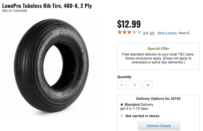Click the fifth gray rating star
Viewport: 203px width, 131px height.
[139, 32]
